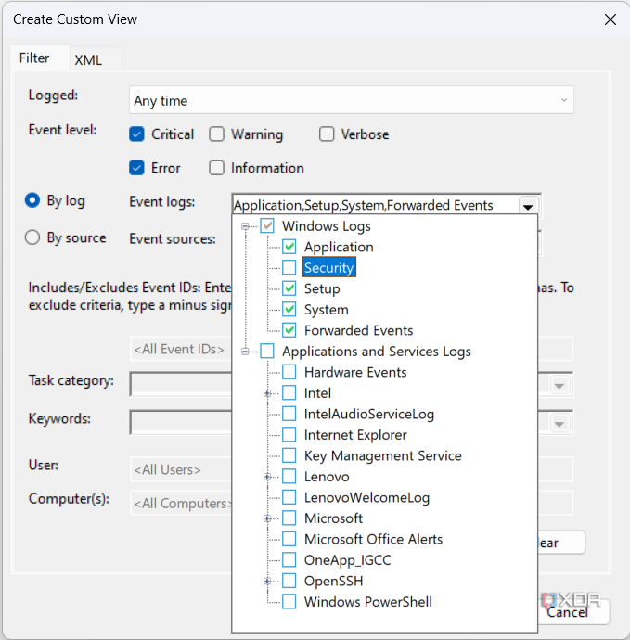Collapse the Windows Logs tree node

[245, 226]
